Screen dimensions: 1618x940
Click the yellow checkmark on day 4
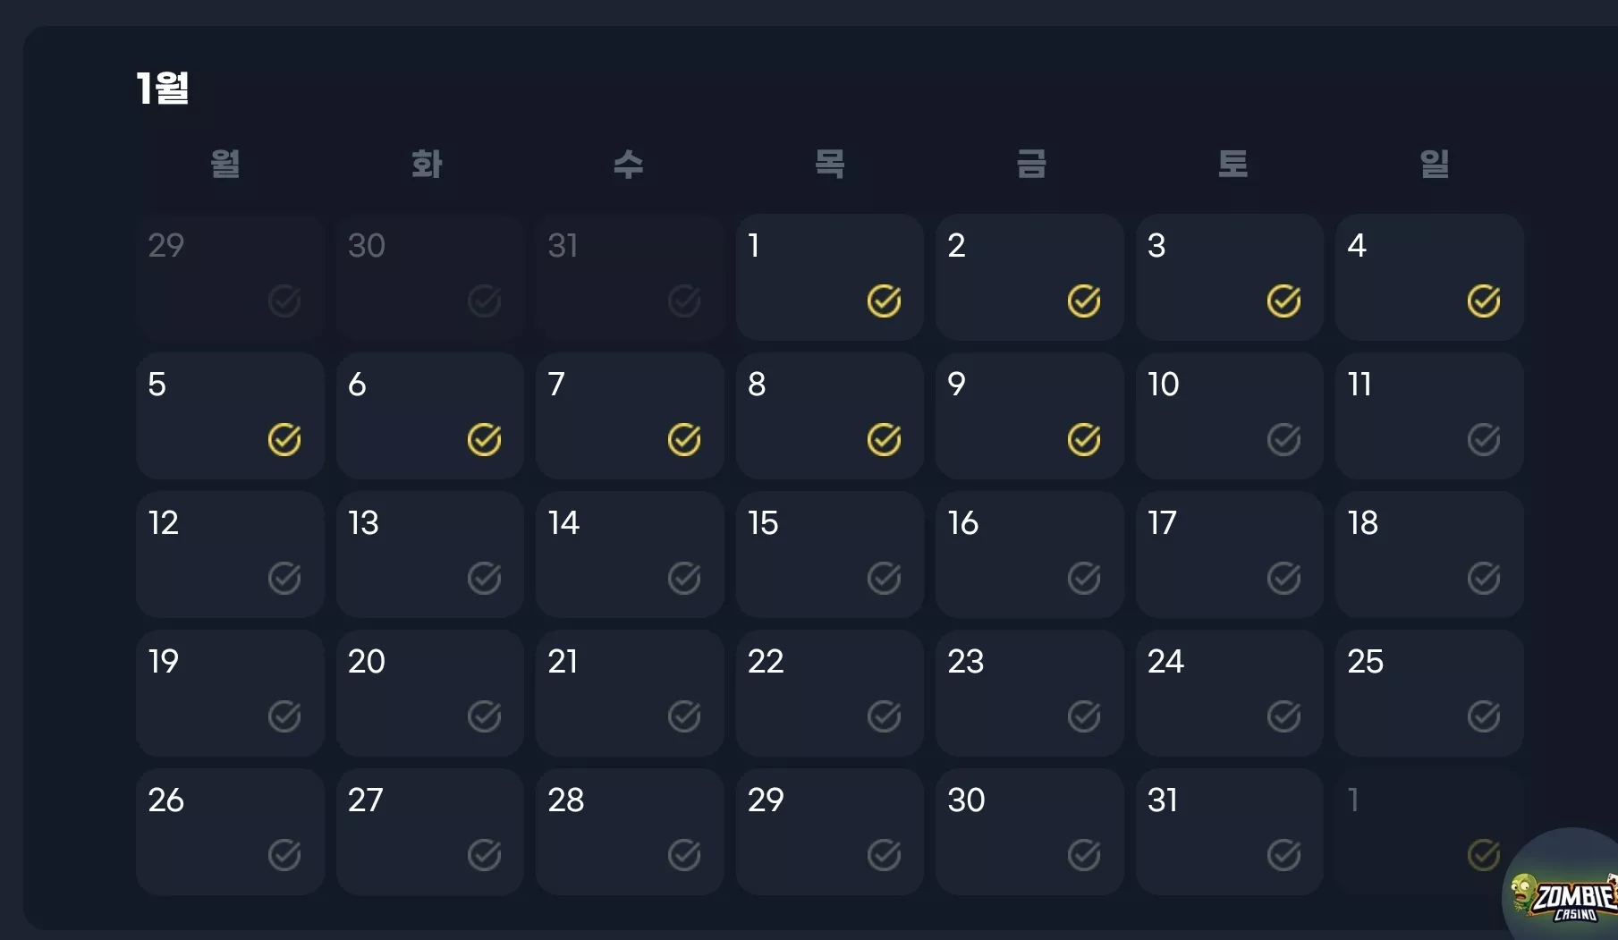pyautogui.click(x=1483, y=301)
